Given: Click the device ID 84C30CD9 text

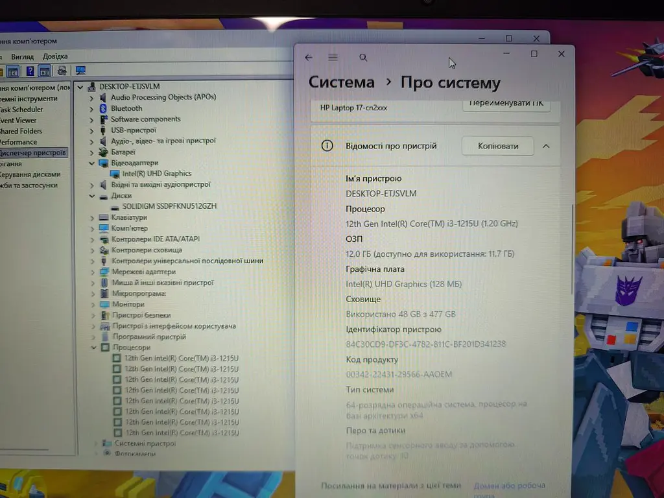Looking at the screenshot, I should click(x=425, y=344).
